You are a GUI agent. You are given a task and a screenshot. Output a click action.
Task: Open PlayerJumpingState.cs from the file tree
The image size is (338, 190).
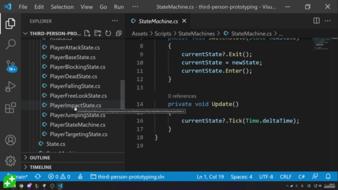pos(78,115)
